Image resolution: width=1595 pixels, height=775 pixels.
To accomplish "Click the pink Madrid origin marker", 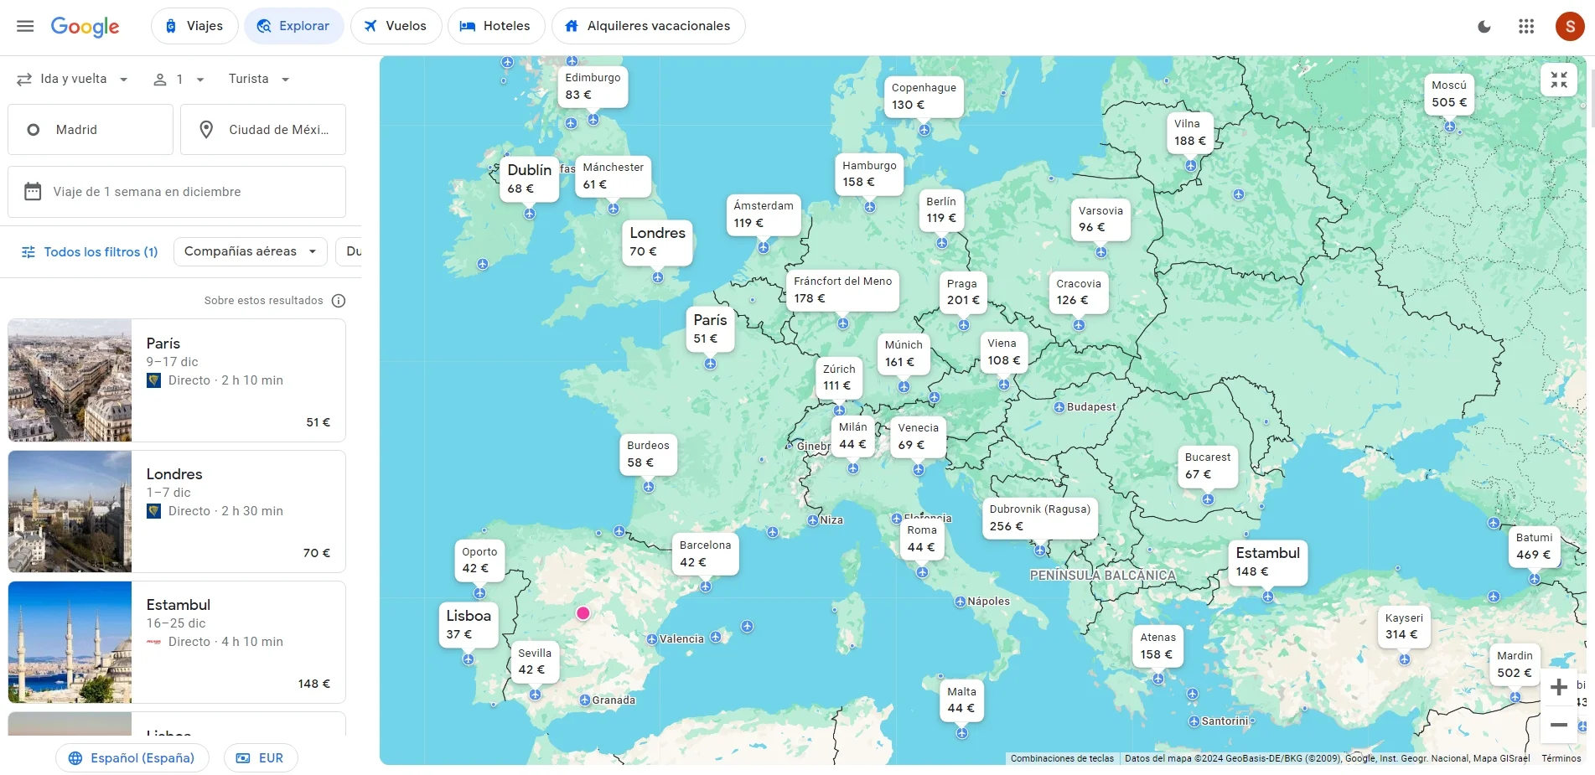I will (x=583, y=613).
